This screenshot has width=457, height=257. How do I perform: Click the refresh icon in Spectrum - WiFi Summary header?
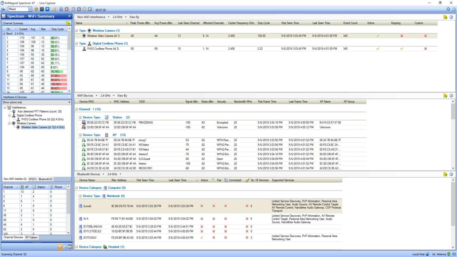point(69,16)
